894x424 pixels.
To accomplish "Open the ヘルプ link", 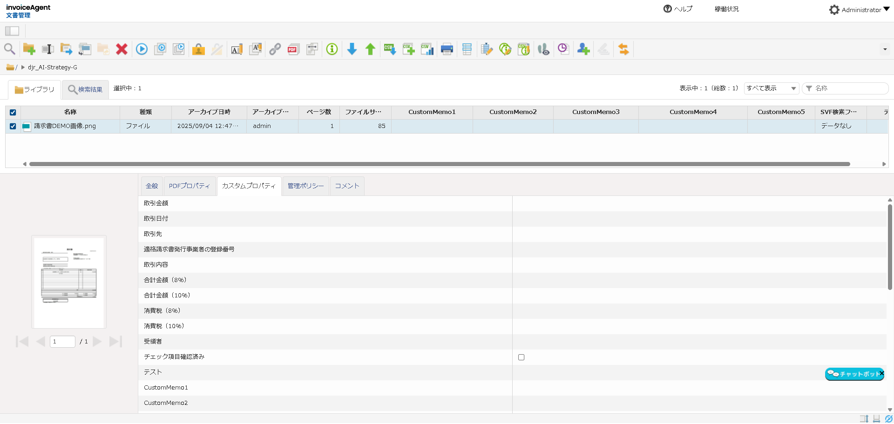I will [678, 9].
